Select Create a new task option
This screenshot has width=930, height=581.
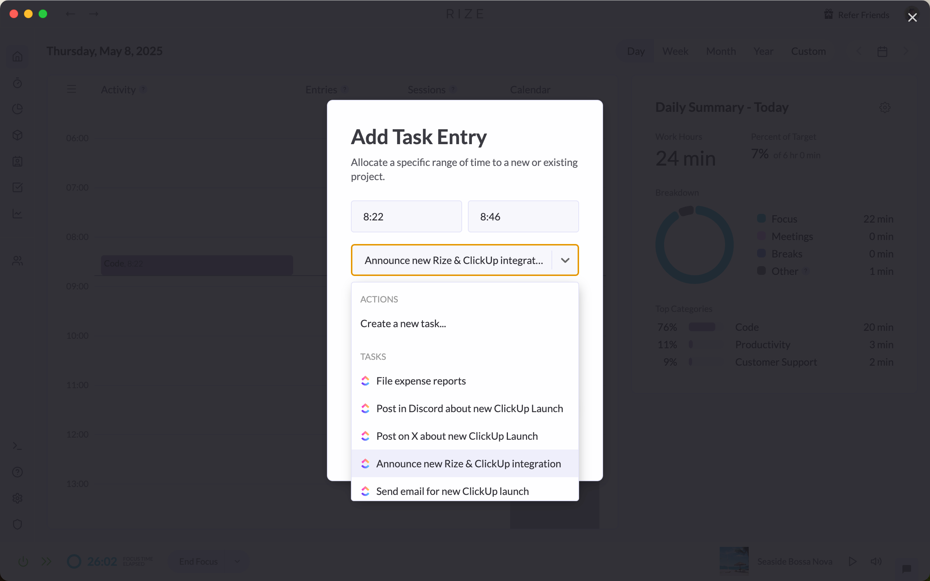(x=403, y=323)
